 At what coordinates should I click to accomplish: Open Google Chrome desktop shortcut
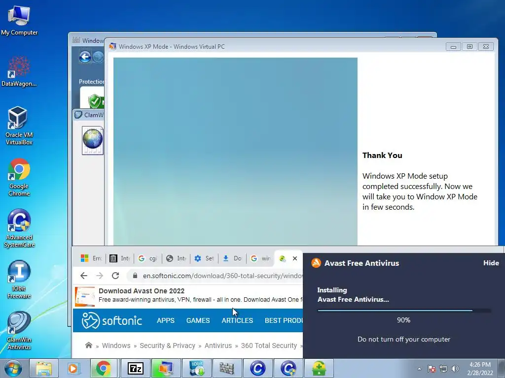pyautogui.click(x=19, y=177)
